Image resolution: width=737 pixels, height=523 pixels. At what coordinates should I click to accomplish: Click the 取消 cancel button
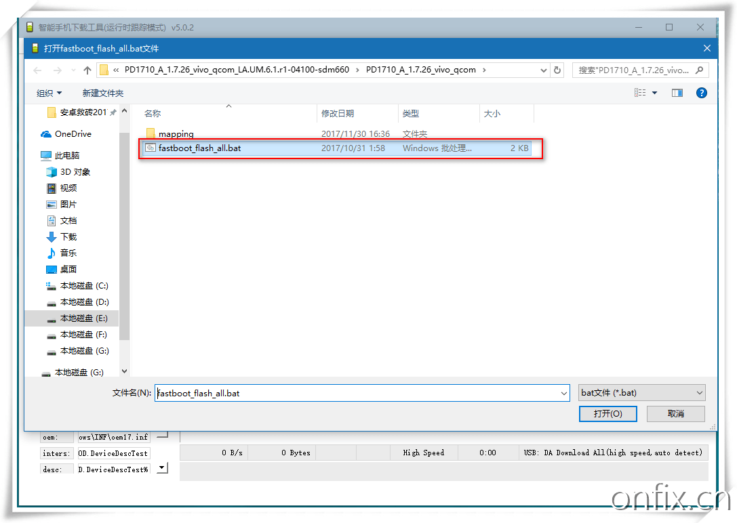point(675,414)
